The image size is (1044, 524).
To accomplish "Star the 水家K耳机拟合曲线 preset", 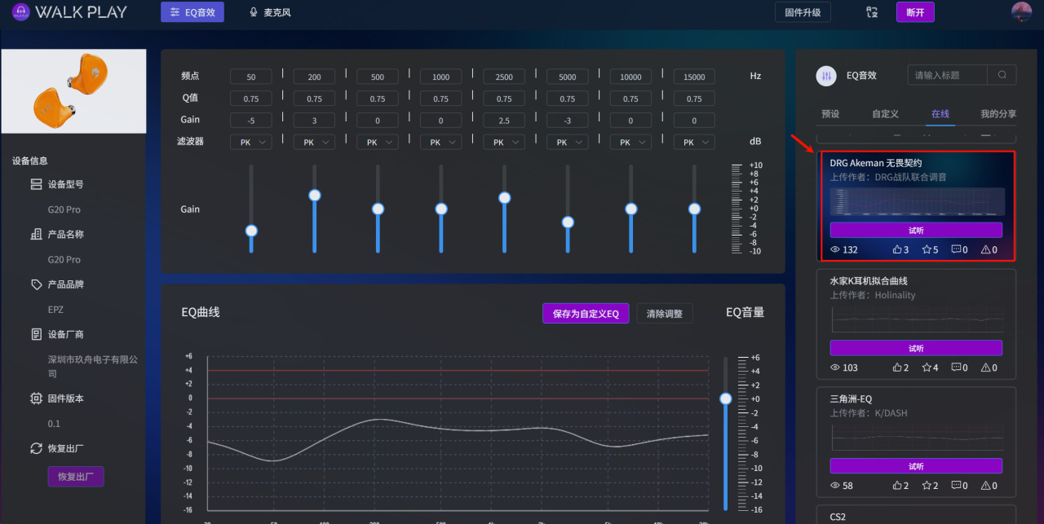I will [927, 368].
